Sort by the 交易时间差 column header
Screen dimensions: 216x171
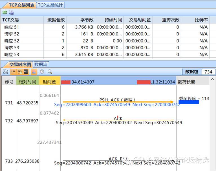(138, 20)
